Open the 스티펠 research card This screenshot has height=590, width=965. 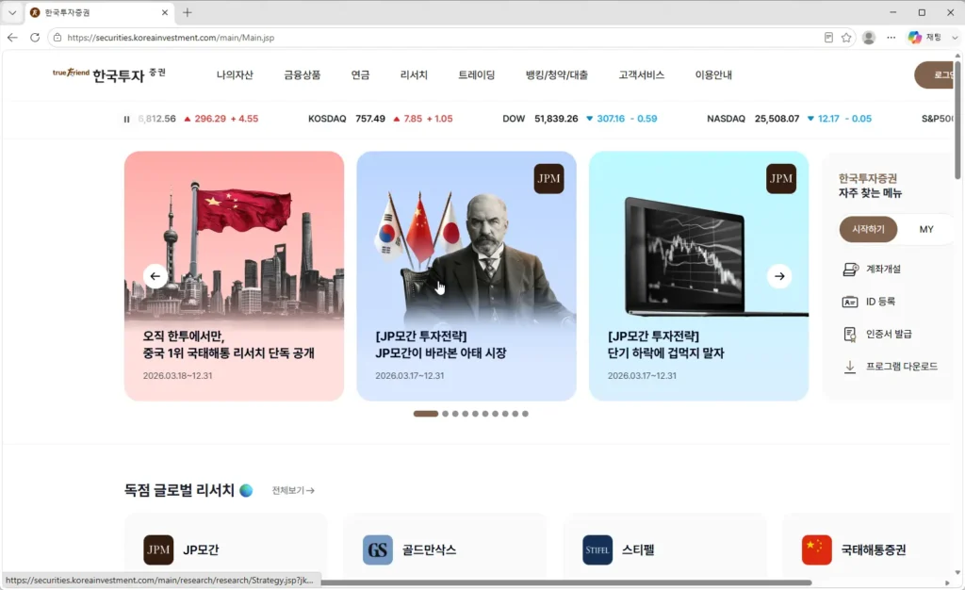point(664,547)
